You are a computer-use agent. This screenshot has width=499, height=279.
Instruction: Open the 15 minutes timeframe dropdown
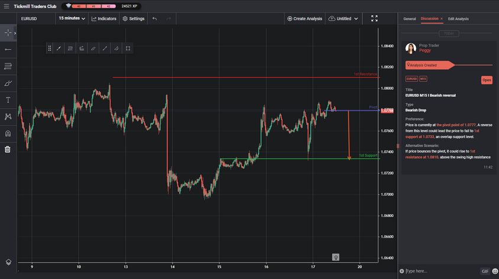pos(72,18)
